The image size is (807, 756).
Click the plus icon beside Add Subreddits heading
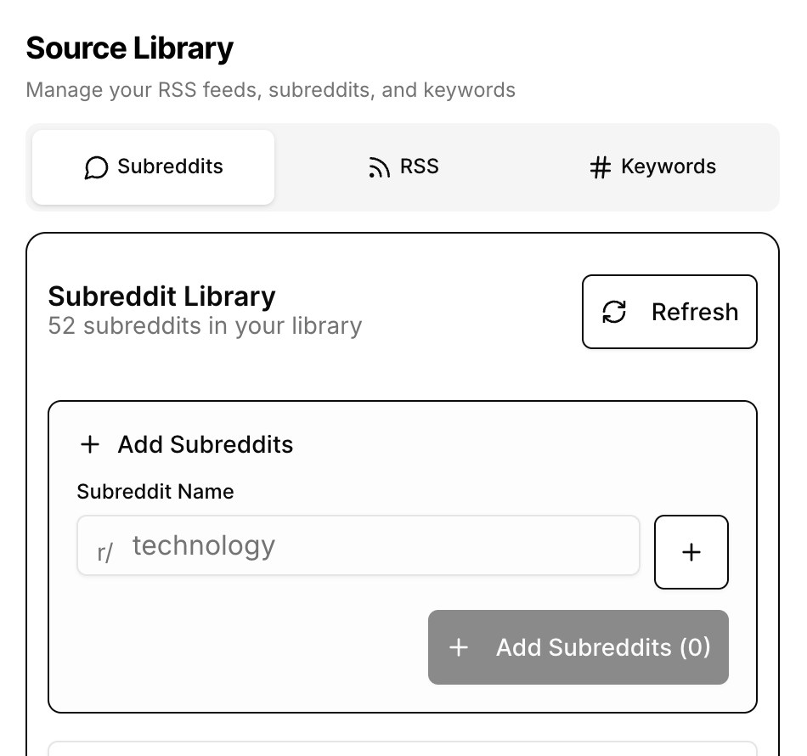tap(89, 444)
